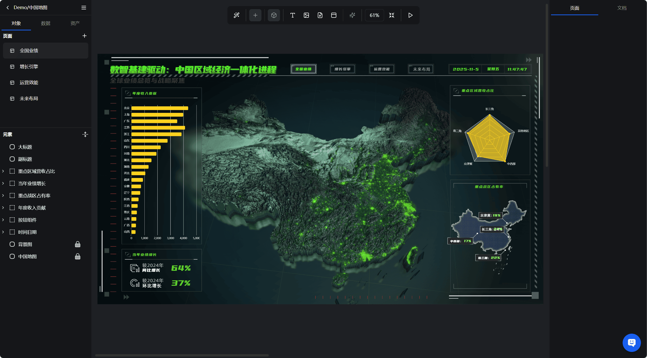Click the fit-to-screen shrink icon

click(392, 15)
